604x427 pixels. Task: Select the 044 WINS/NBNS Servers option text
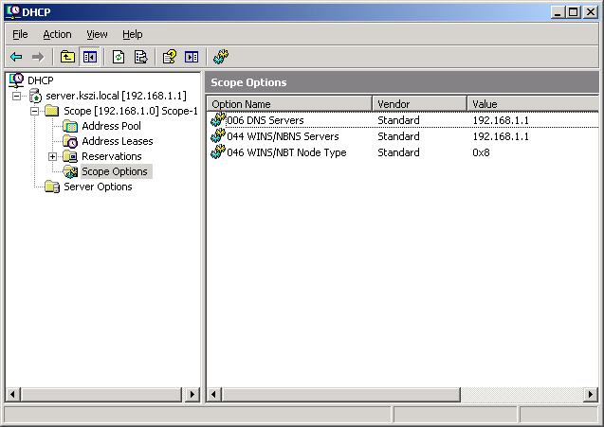283,136
